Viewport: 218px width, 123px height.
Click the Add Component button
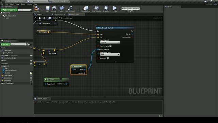click(9, 10)
